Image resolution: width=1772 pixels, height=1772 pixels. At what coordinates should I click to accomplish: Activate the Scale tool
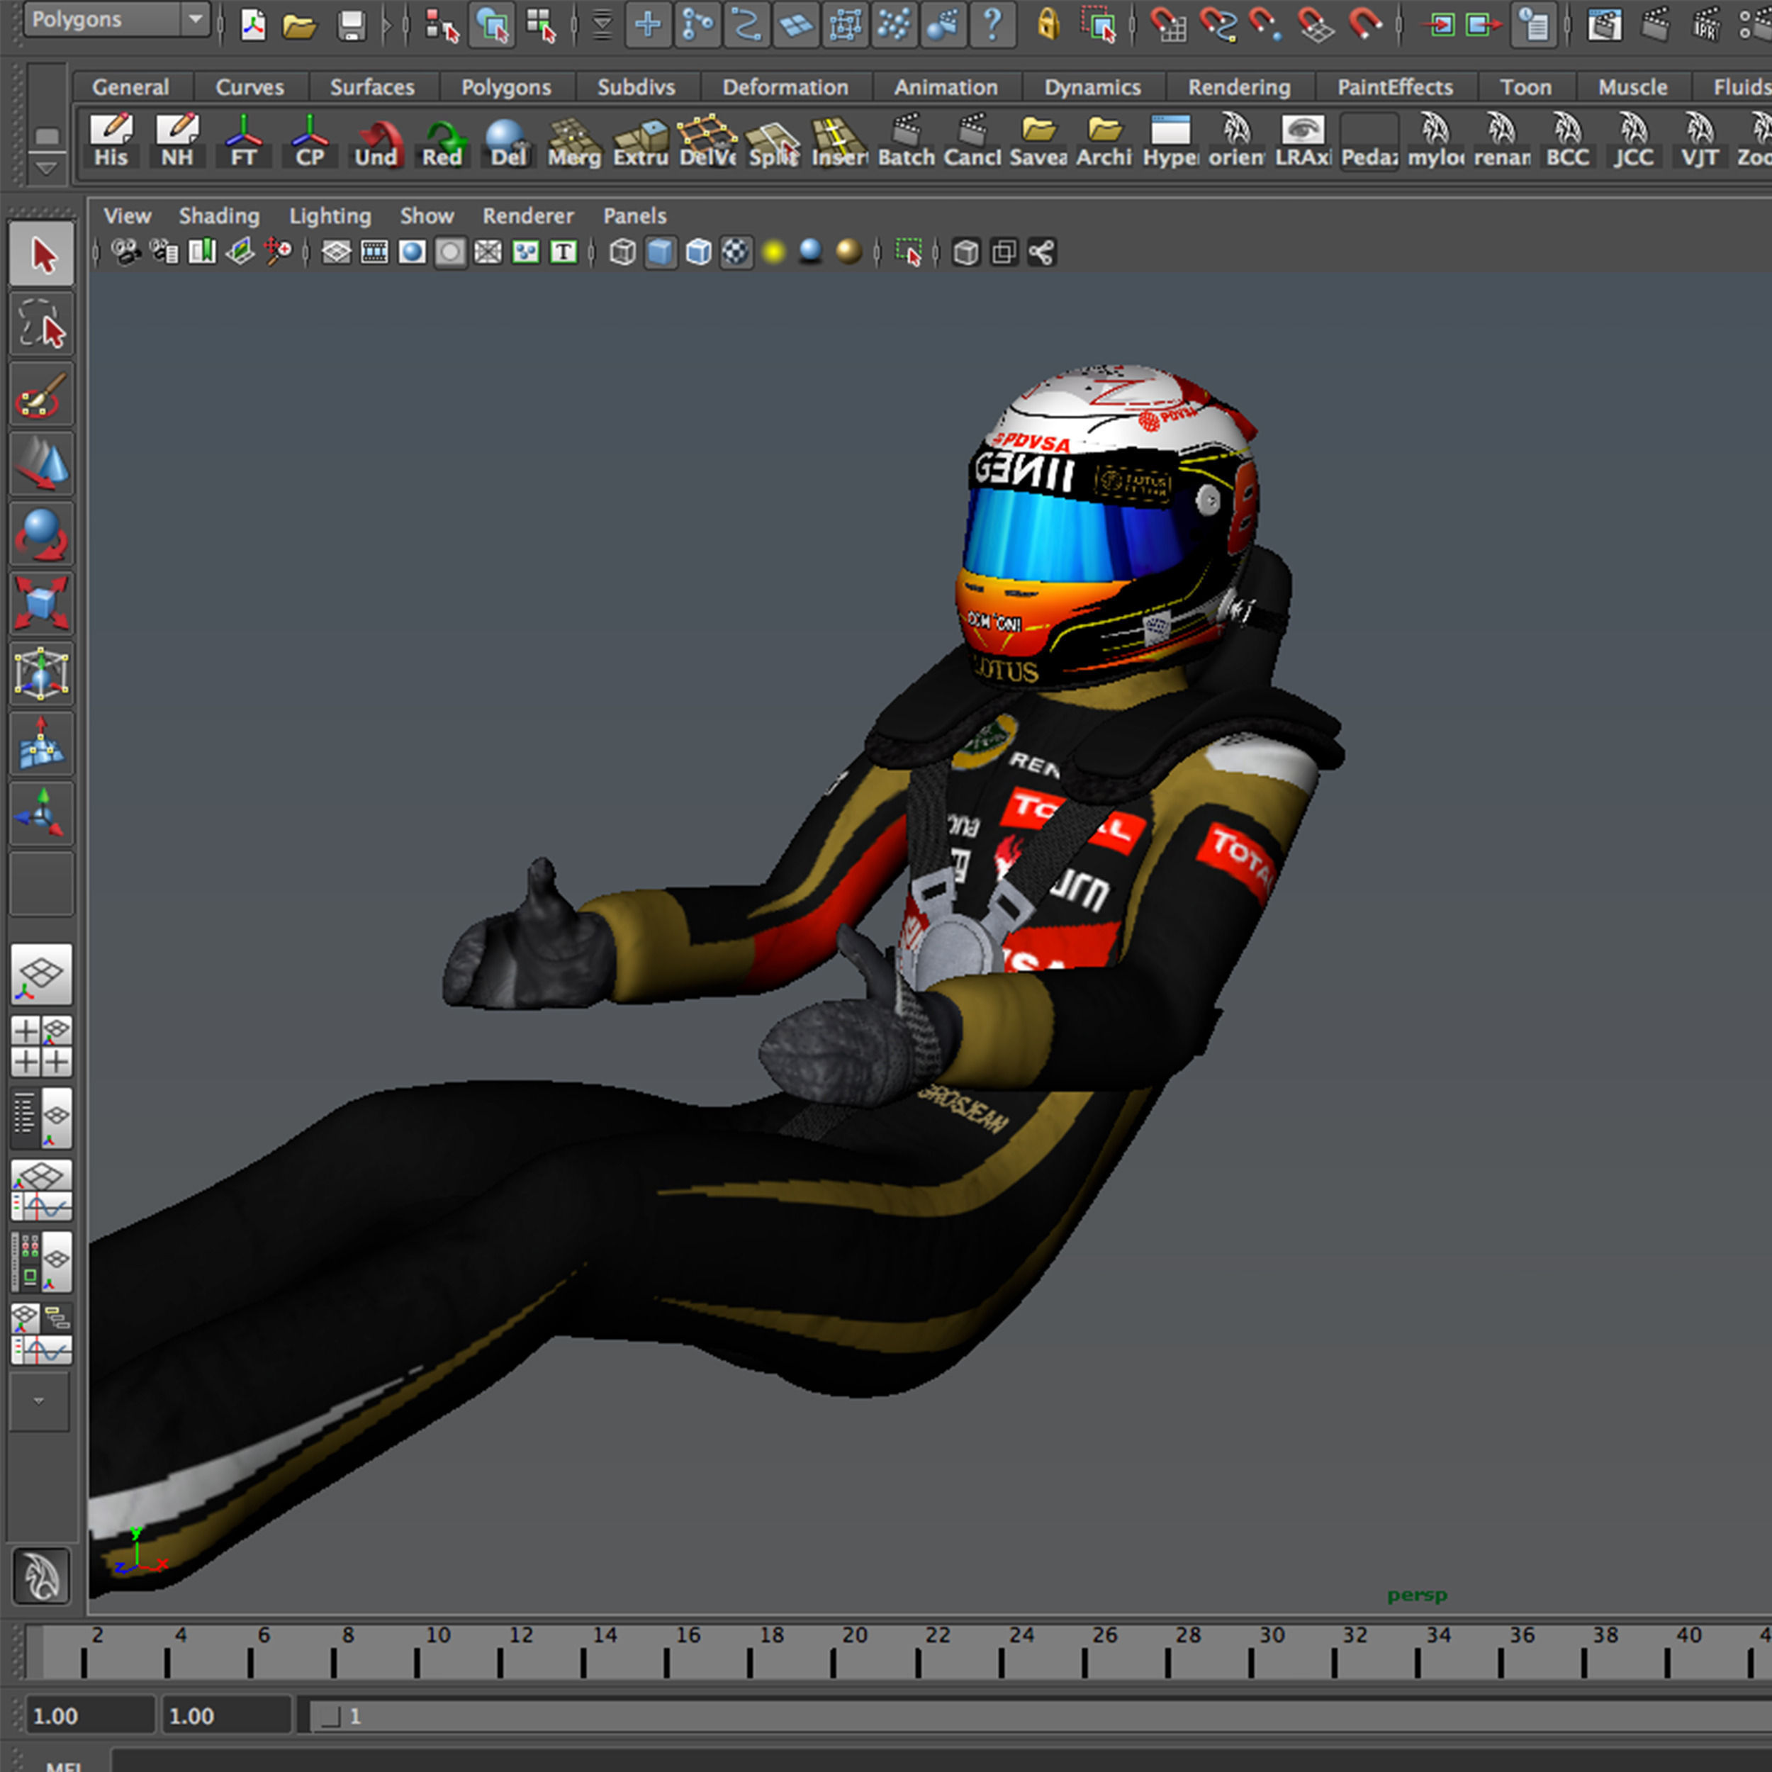[x=43, y=603]
